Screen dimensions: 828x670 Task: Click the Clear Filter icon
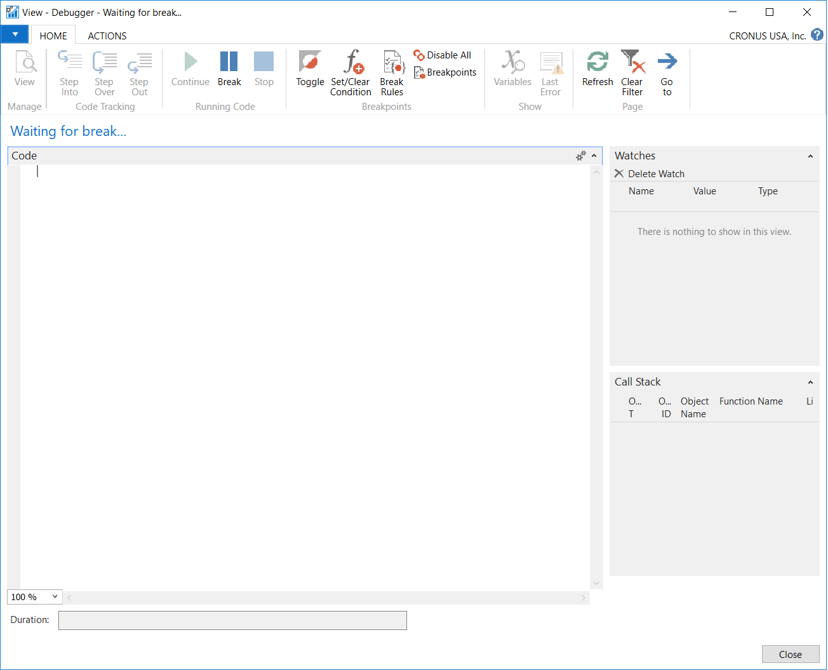click(632, 62)
